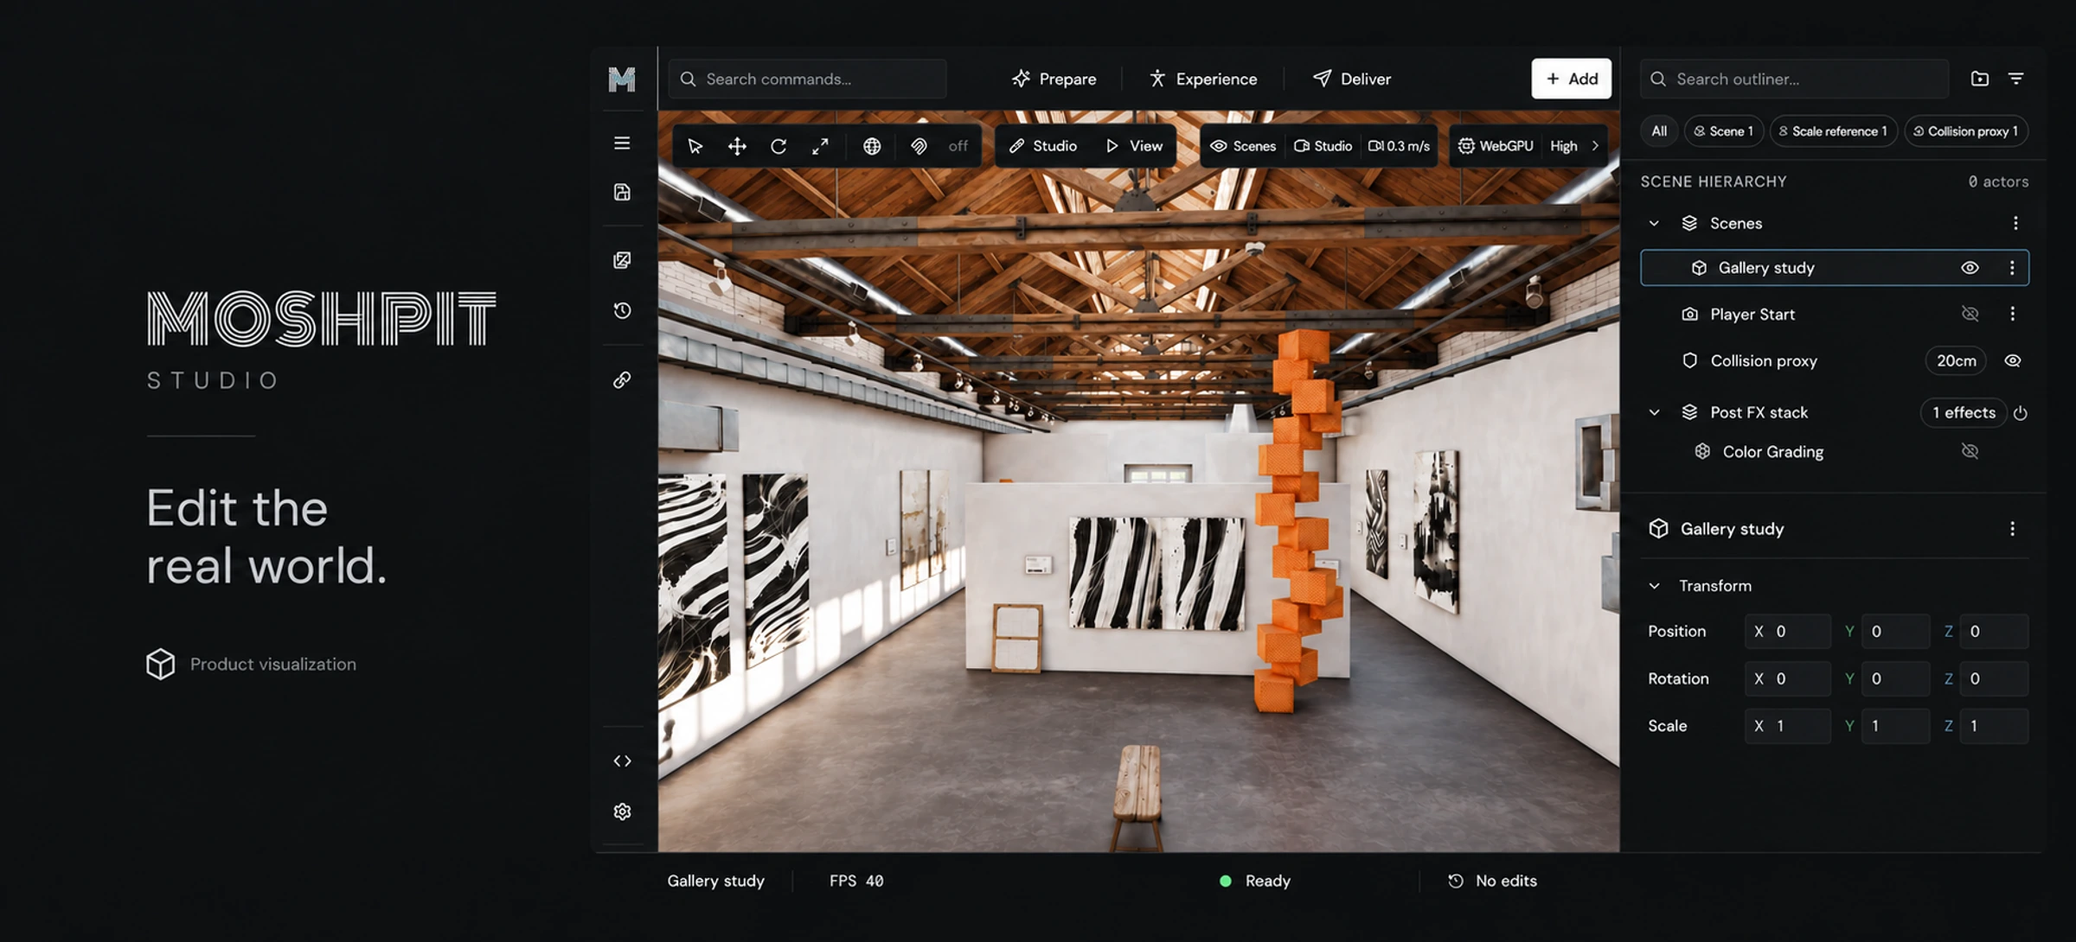Open the code brackets icon

coord(622,761)
